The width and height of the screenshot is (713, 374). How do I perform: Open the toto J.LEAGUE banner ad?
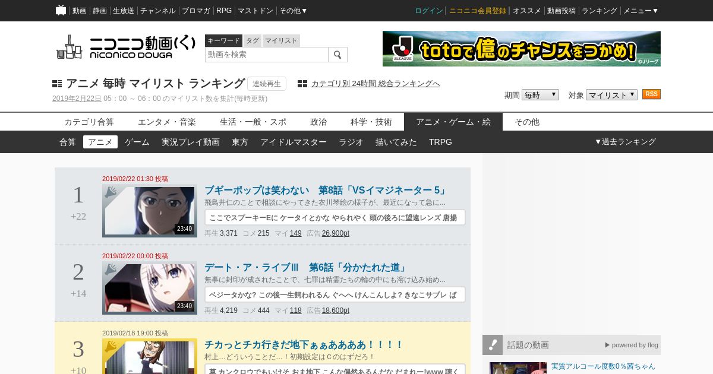coord(522,49)
